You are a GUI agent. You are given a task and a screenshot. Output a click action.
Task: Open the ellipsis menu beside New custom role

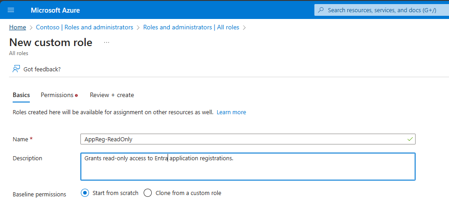[107, 42]
